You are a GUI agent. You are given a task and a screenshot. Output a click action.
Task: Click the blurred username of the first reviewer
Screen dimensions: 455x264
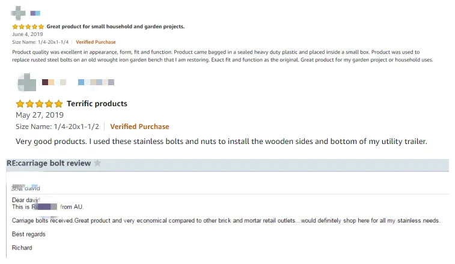pyautogui.click(x=35, y=13)
